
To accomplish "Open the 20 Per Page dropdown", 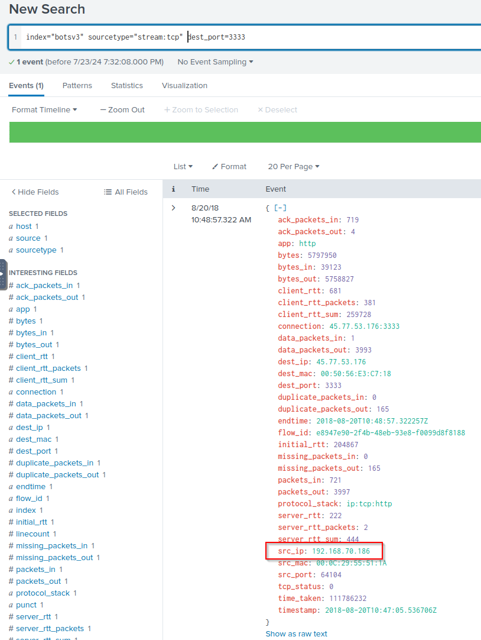I will coord(293,166).
